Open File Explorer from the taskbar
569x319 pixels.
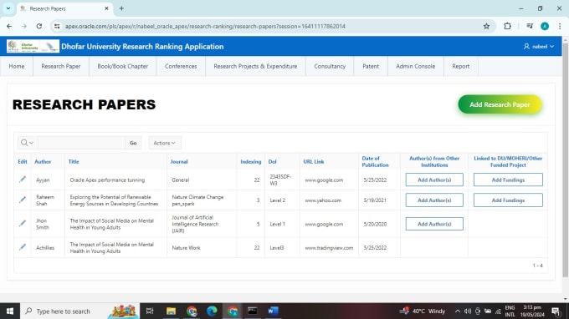tap(171, 311)
